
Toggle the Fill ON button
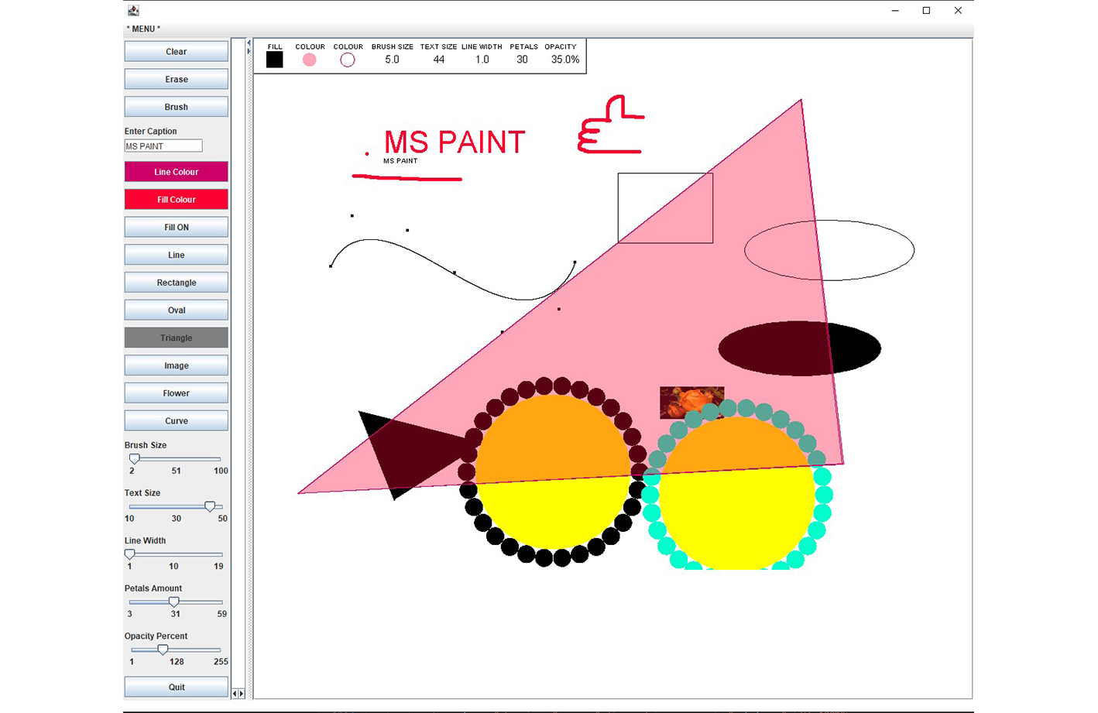[x=176, y=227]
